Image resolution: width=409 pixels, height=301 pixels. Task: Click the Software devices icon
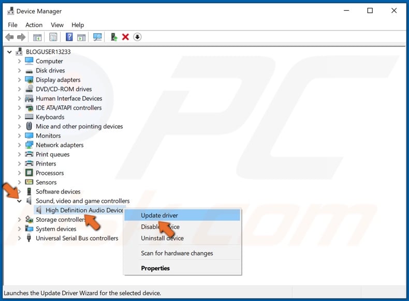click(29, 191)
